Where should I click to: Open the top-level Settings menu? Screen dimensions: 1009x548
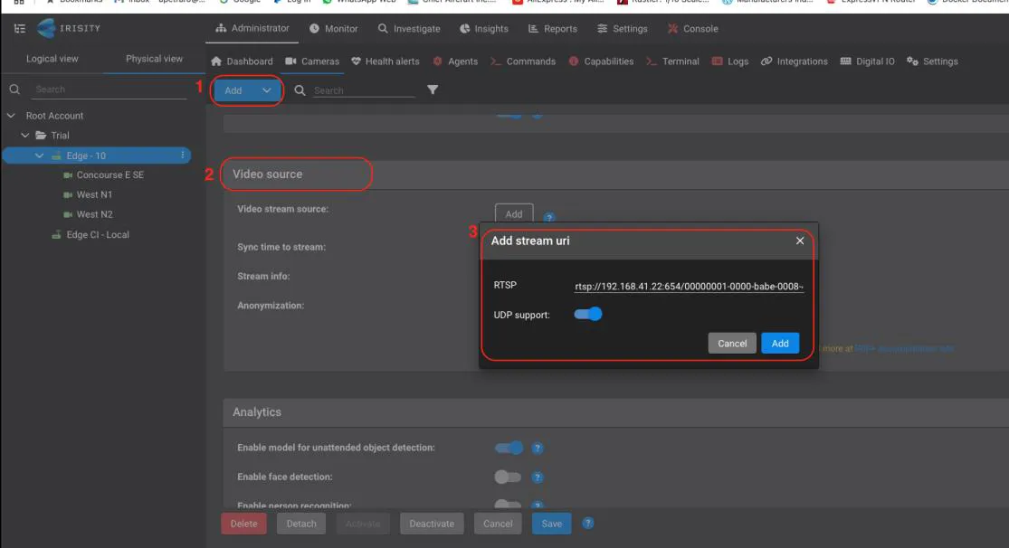623,28
